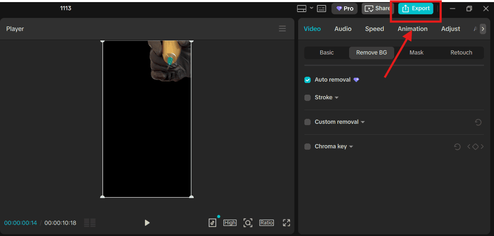494x236 pixels.
Task: Open the layout selector icon
Action: pyautogui.click(x=301, y=9)
